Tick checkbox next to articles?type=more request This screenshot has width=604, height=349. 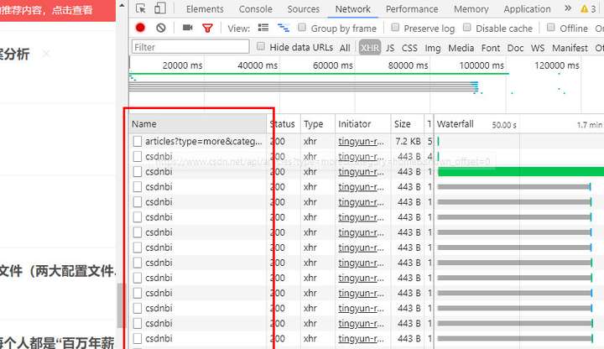[137, 142]
